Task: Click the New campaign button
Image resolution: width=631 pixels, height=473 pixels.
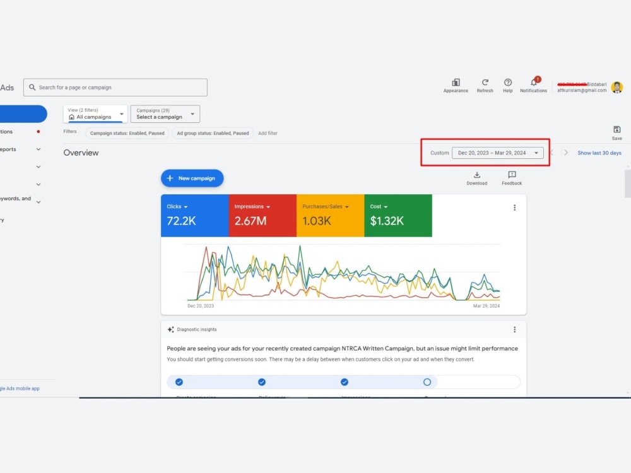Action: (192, 178)
